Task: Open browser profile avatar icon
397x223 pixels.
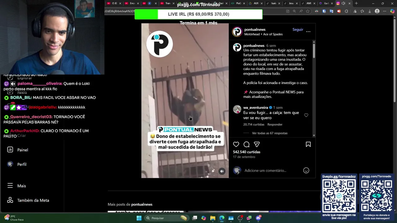Action: pos(377,11)
